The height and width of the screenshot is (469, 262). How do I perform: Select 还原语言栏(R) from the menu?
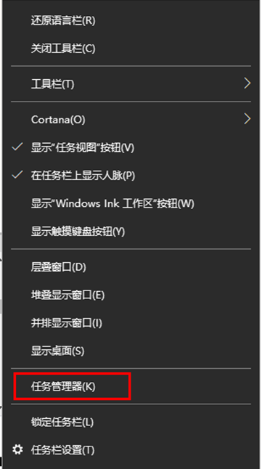click(131, 20)
